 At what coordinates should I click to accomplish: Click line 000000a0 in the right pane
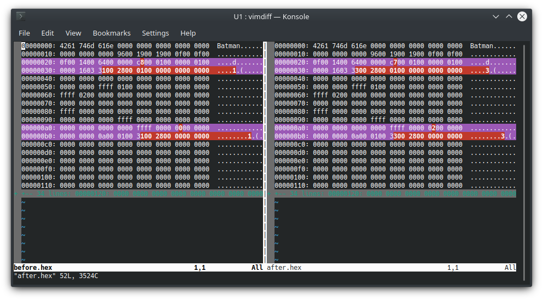[x=395, y=128]
